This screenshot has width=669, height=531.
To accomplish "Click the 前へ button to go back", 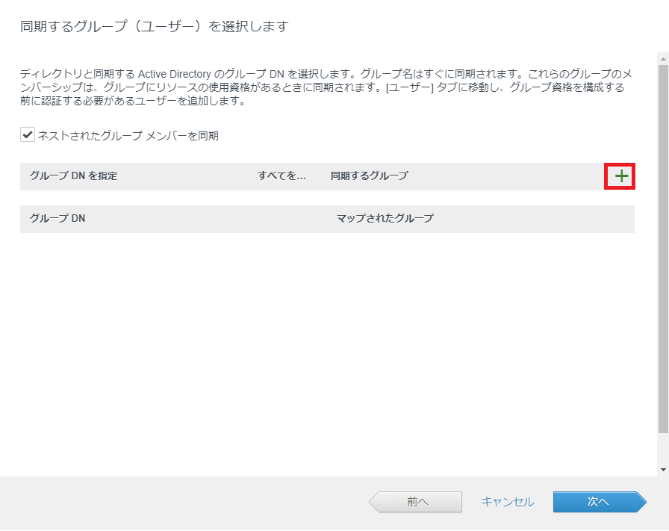I will (x=415, y=502).
